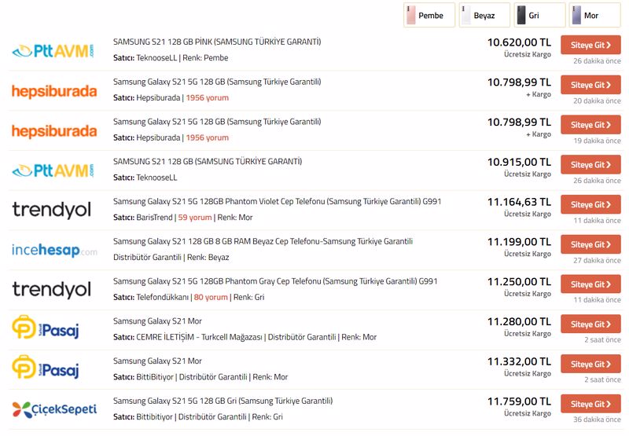Open 1956 yorum link in 20 dakika row
The width and height of the screenshot is (629, 436).
(x=208, y=97)
